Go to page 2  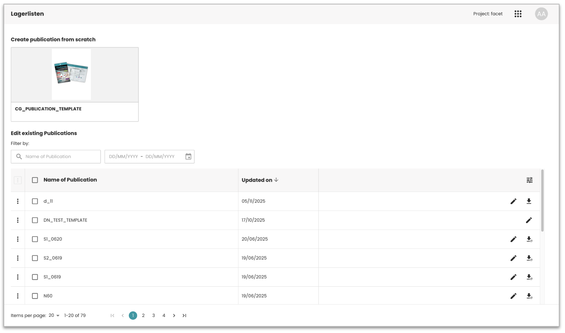click(143, 316)
